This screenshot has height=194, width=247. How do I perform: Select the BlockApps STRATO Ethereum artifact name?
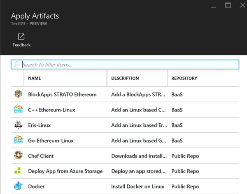62,95
